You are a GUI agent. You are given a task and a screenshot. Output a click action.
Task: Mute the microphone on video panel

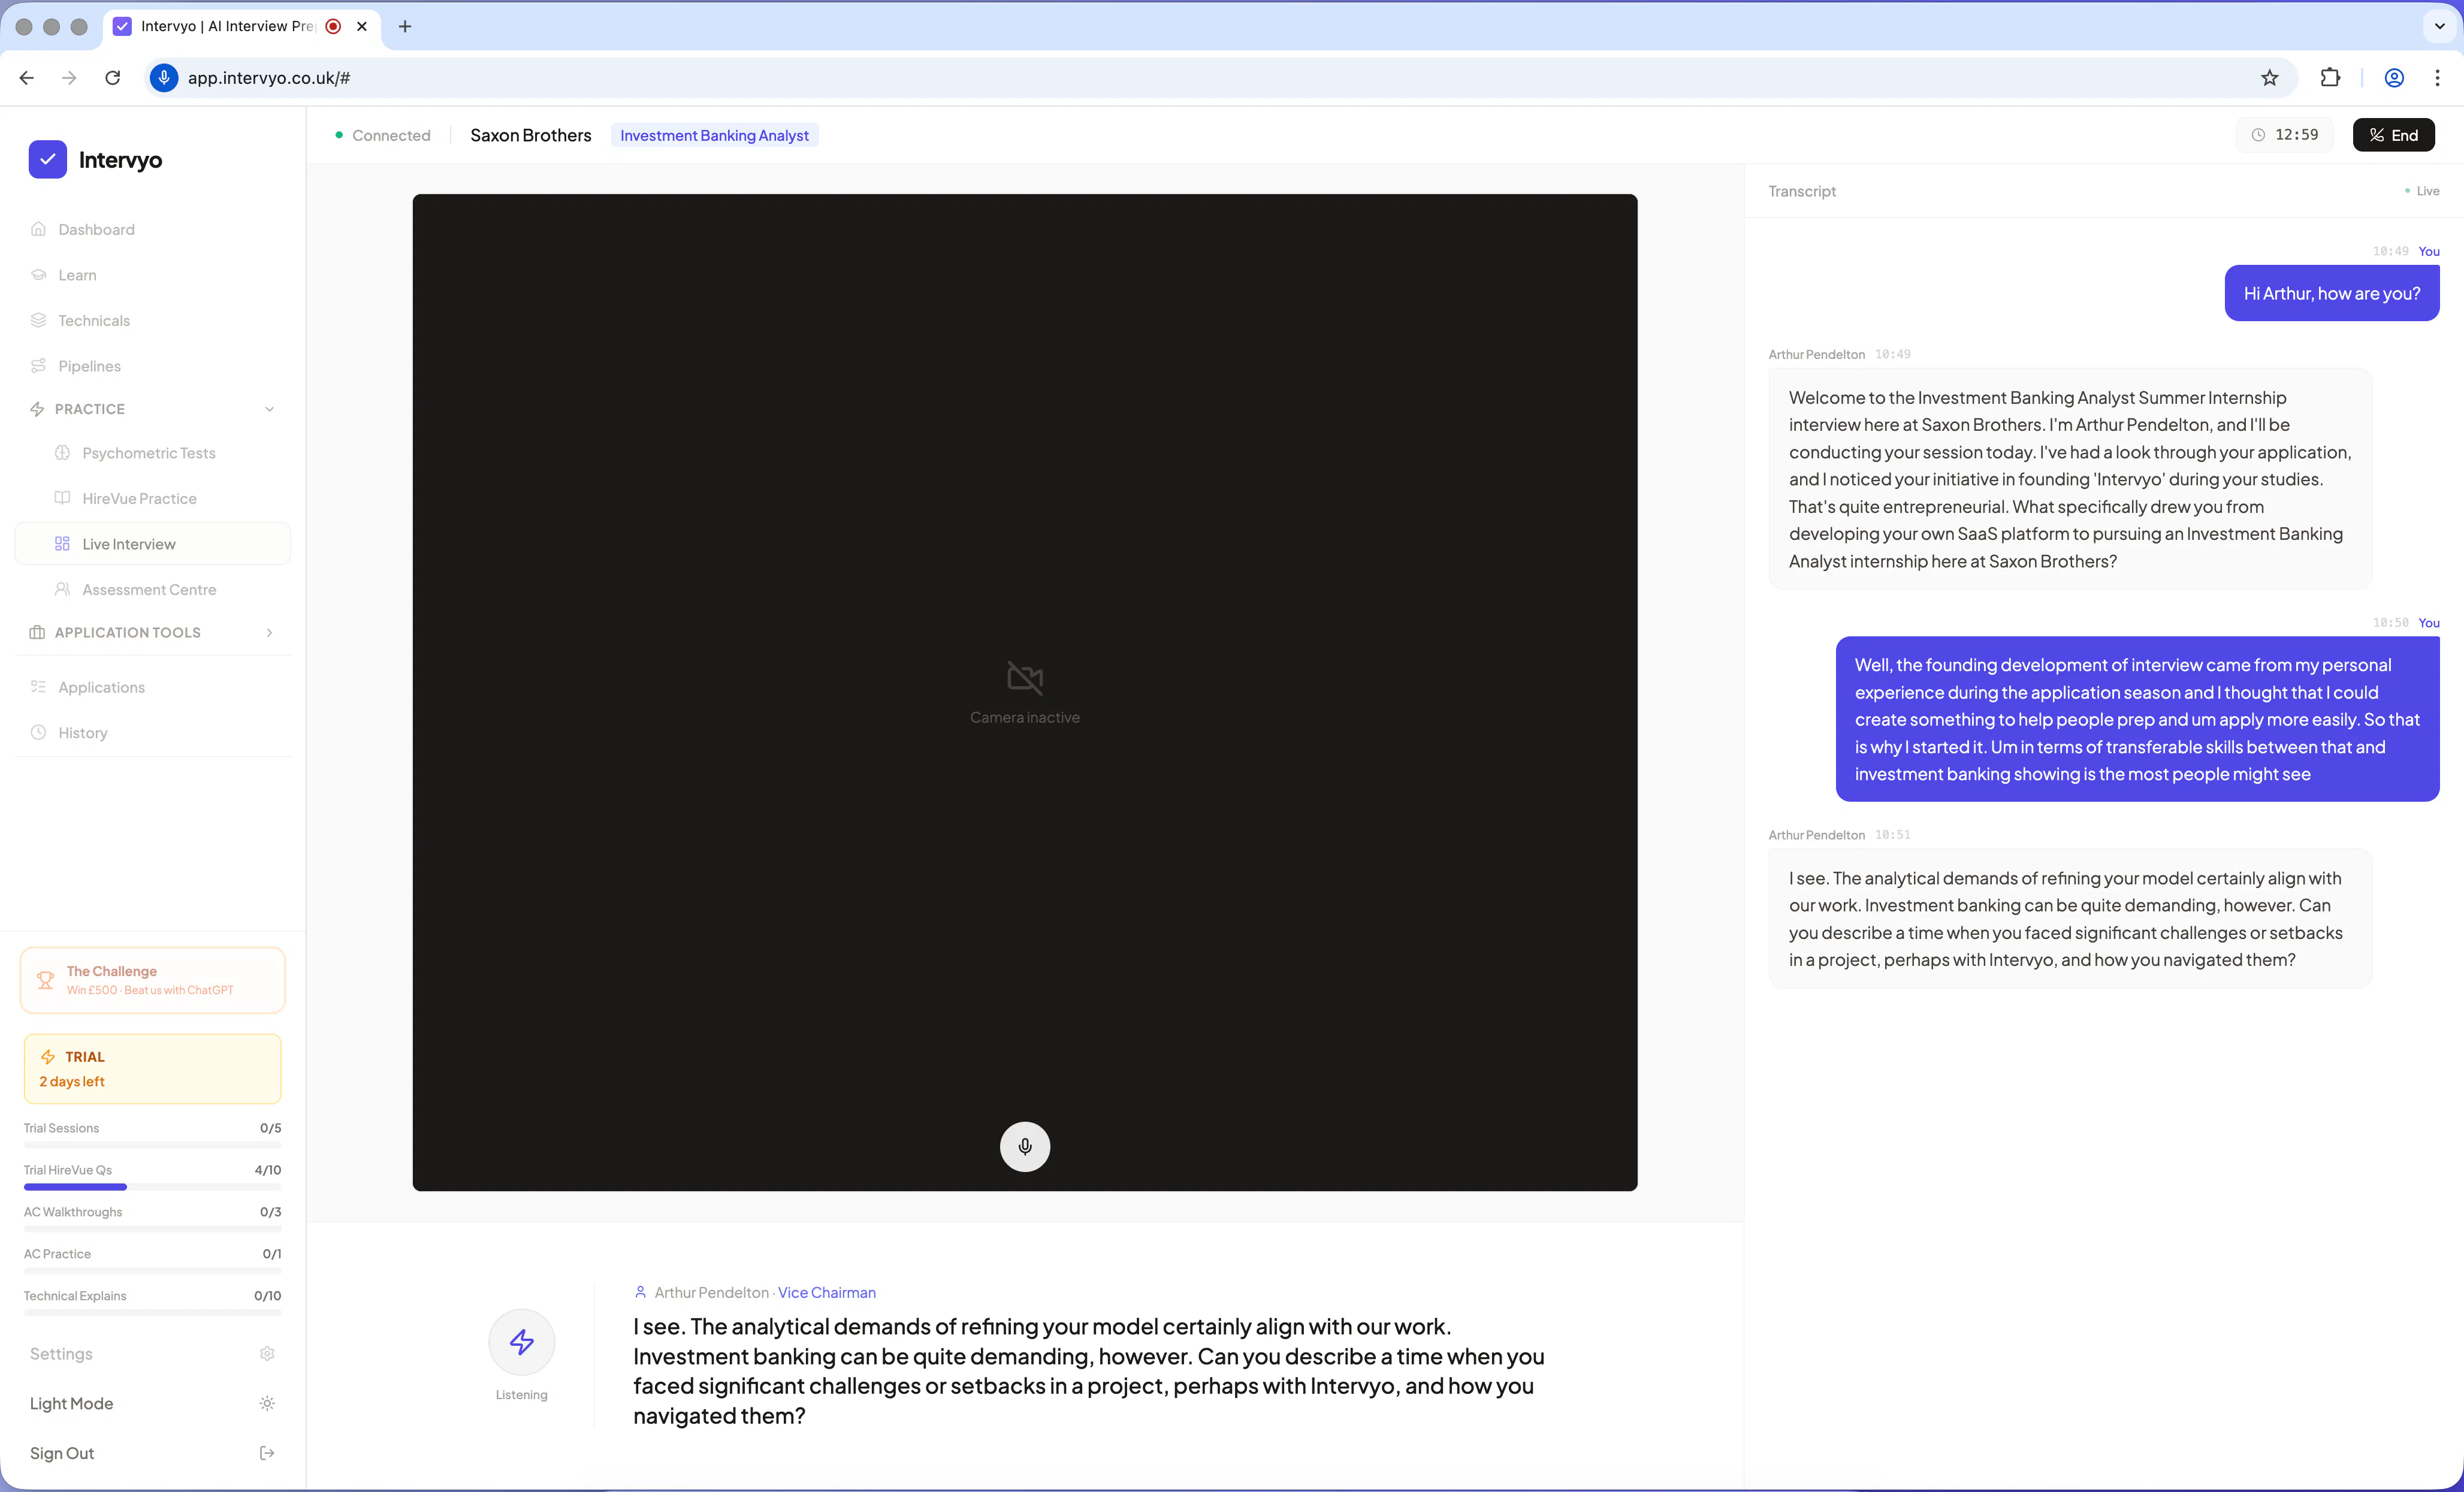pos(1025,1146)
